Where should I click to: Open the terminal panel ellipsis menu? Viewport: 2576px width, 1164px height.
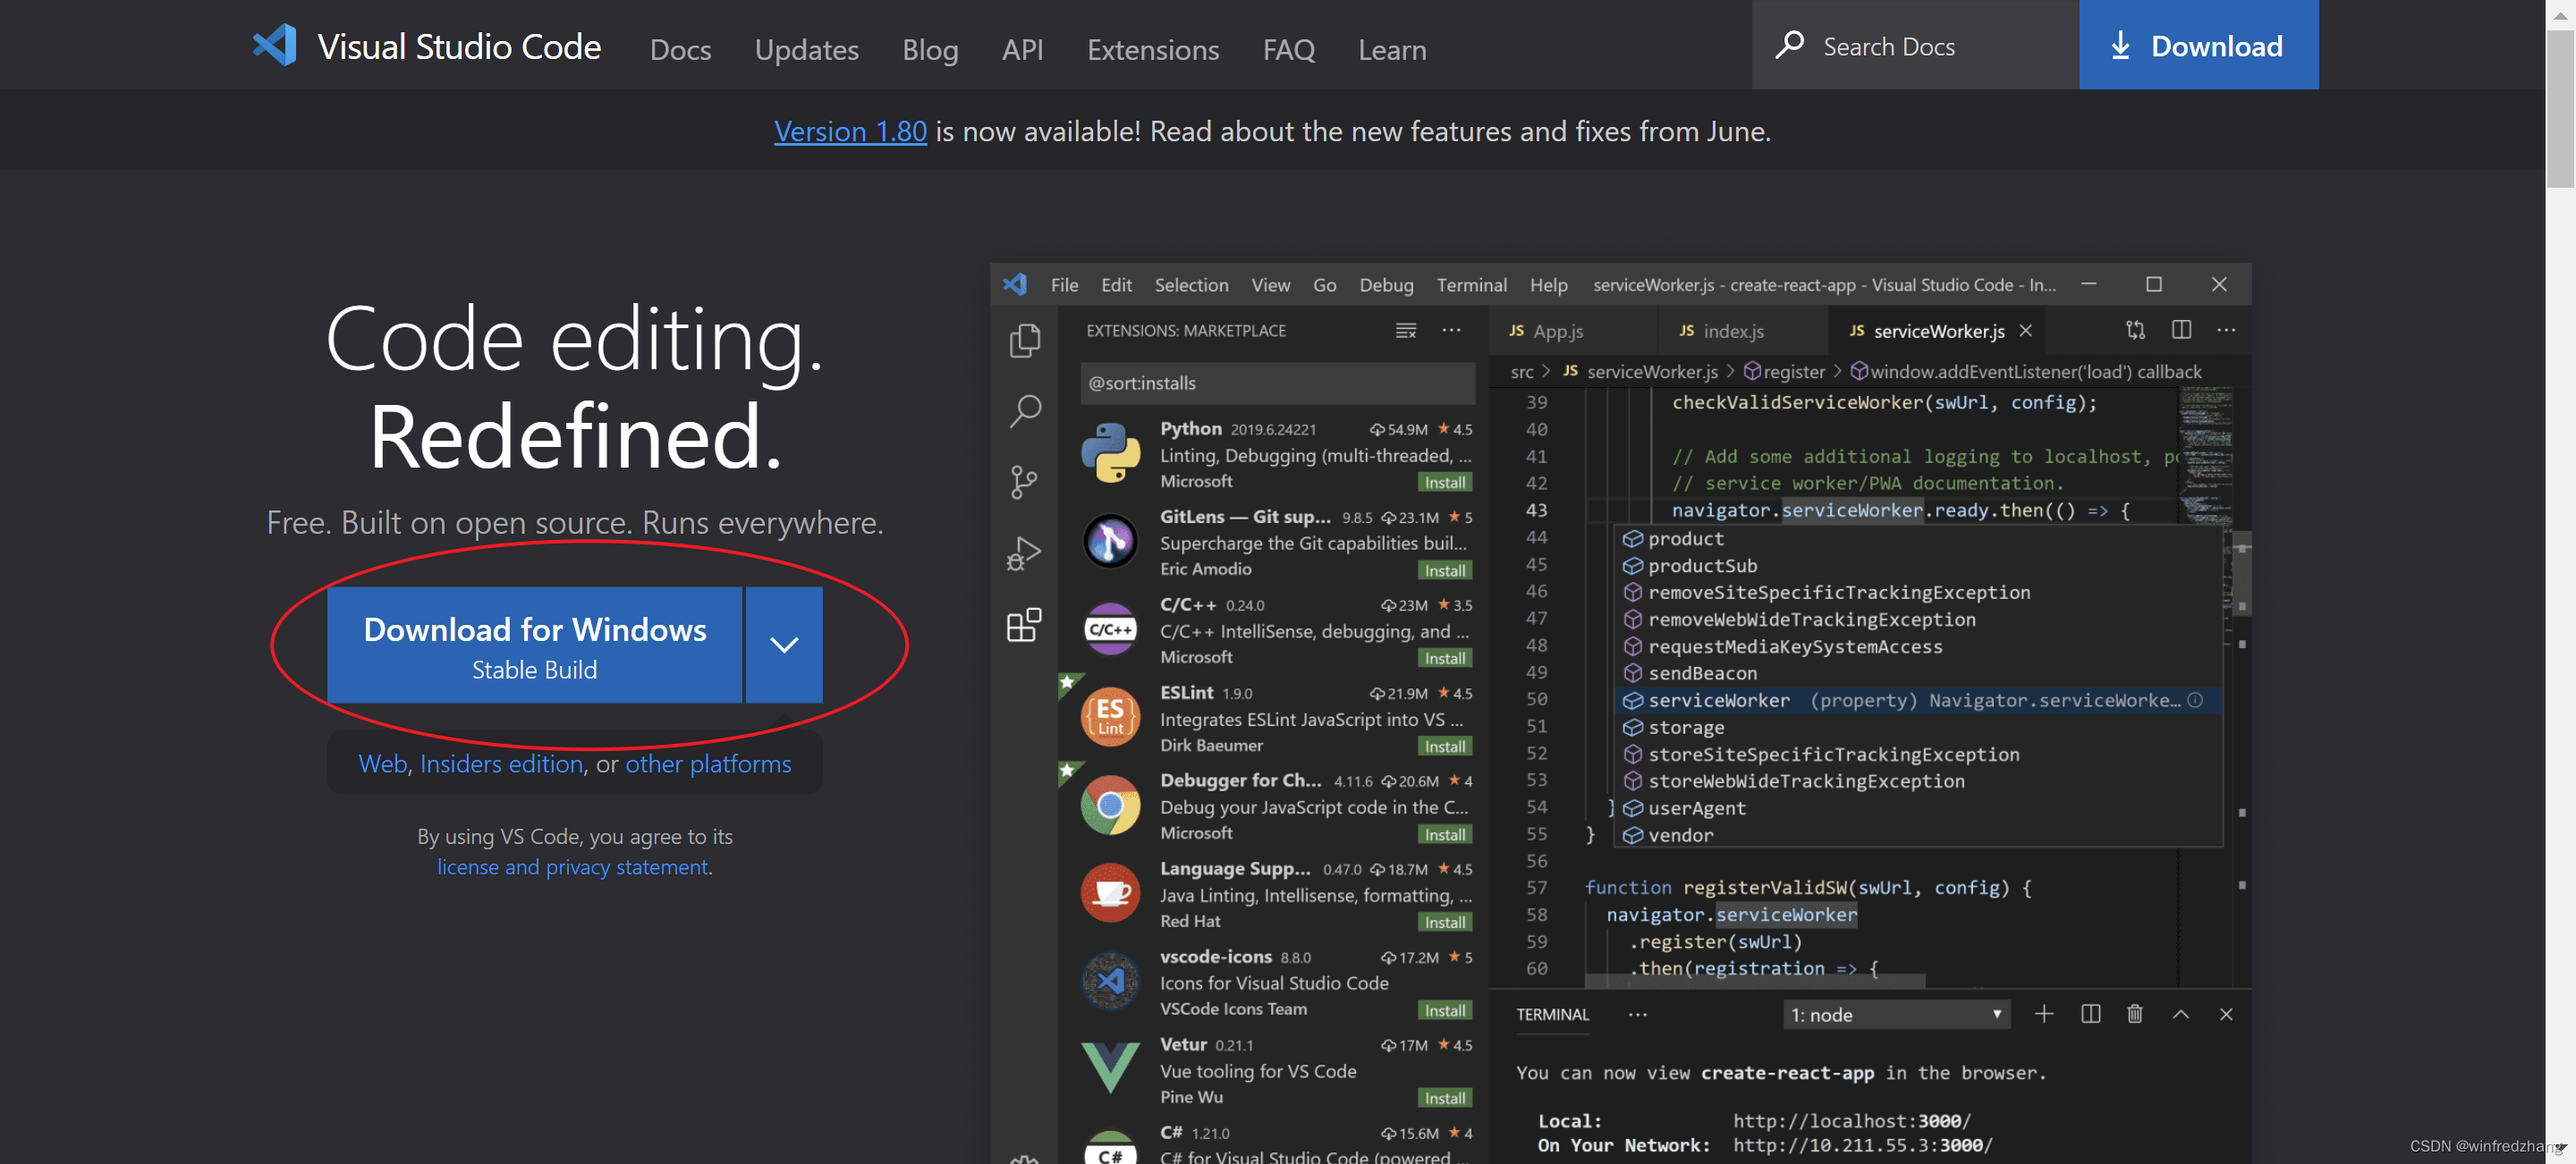pos(1637,1014)
